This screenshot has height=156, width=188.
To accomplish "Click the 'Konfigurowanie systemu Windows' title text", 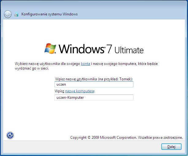I will (49, 14).
